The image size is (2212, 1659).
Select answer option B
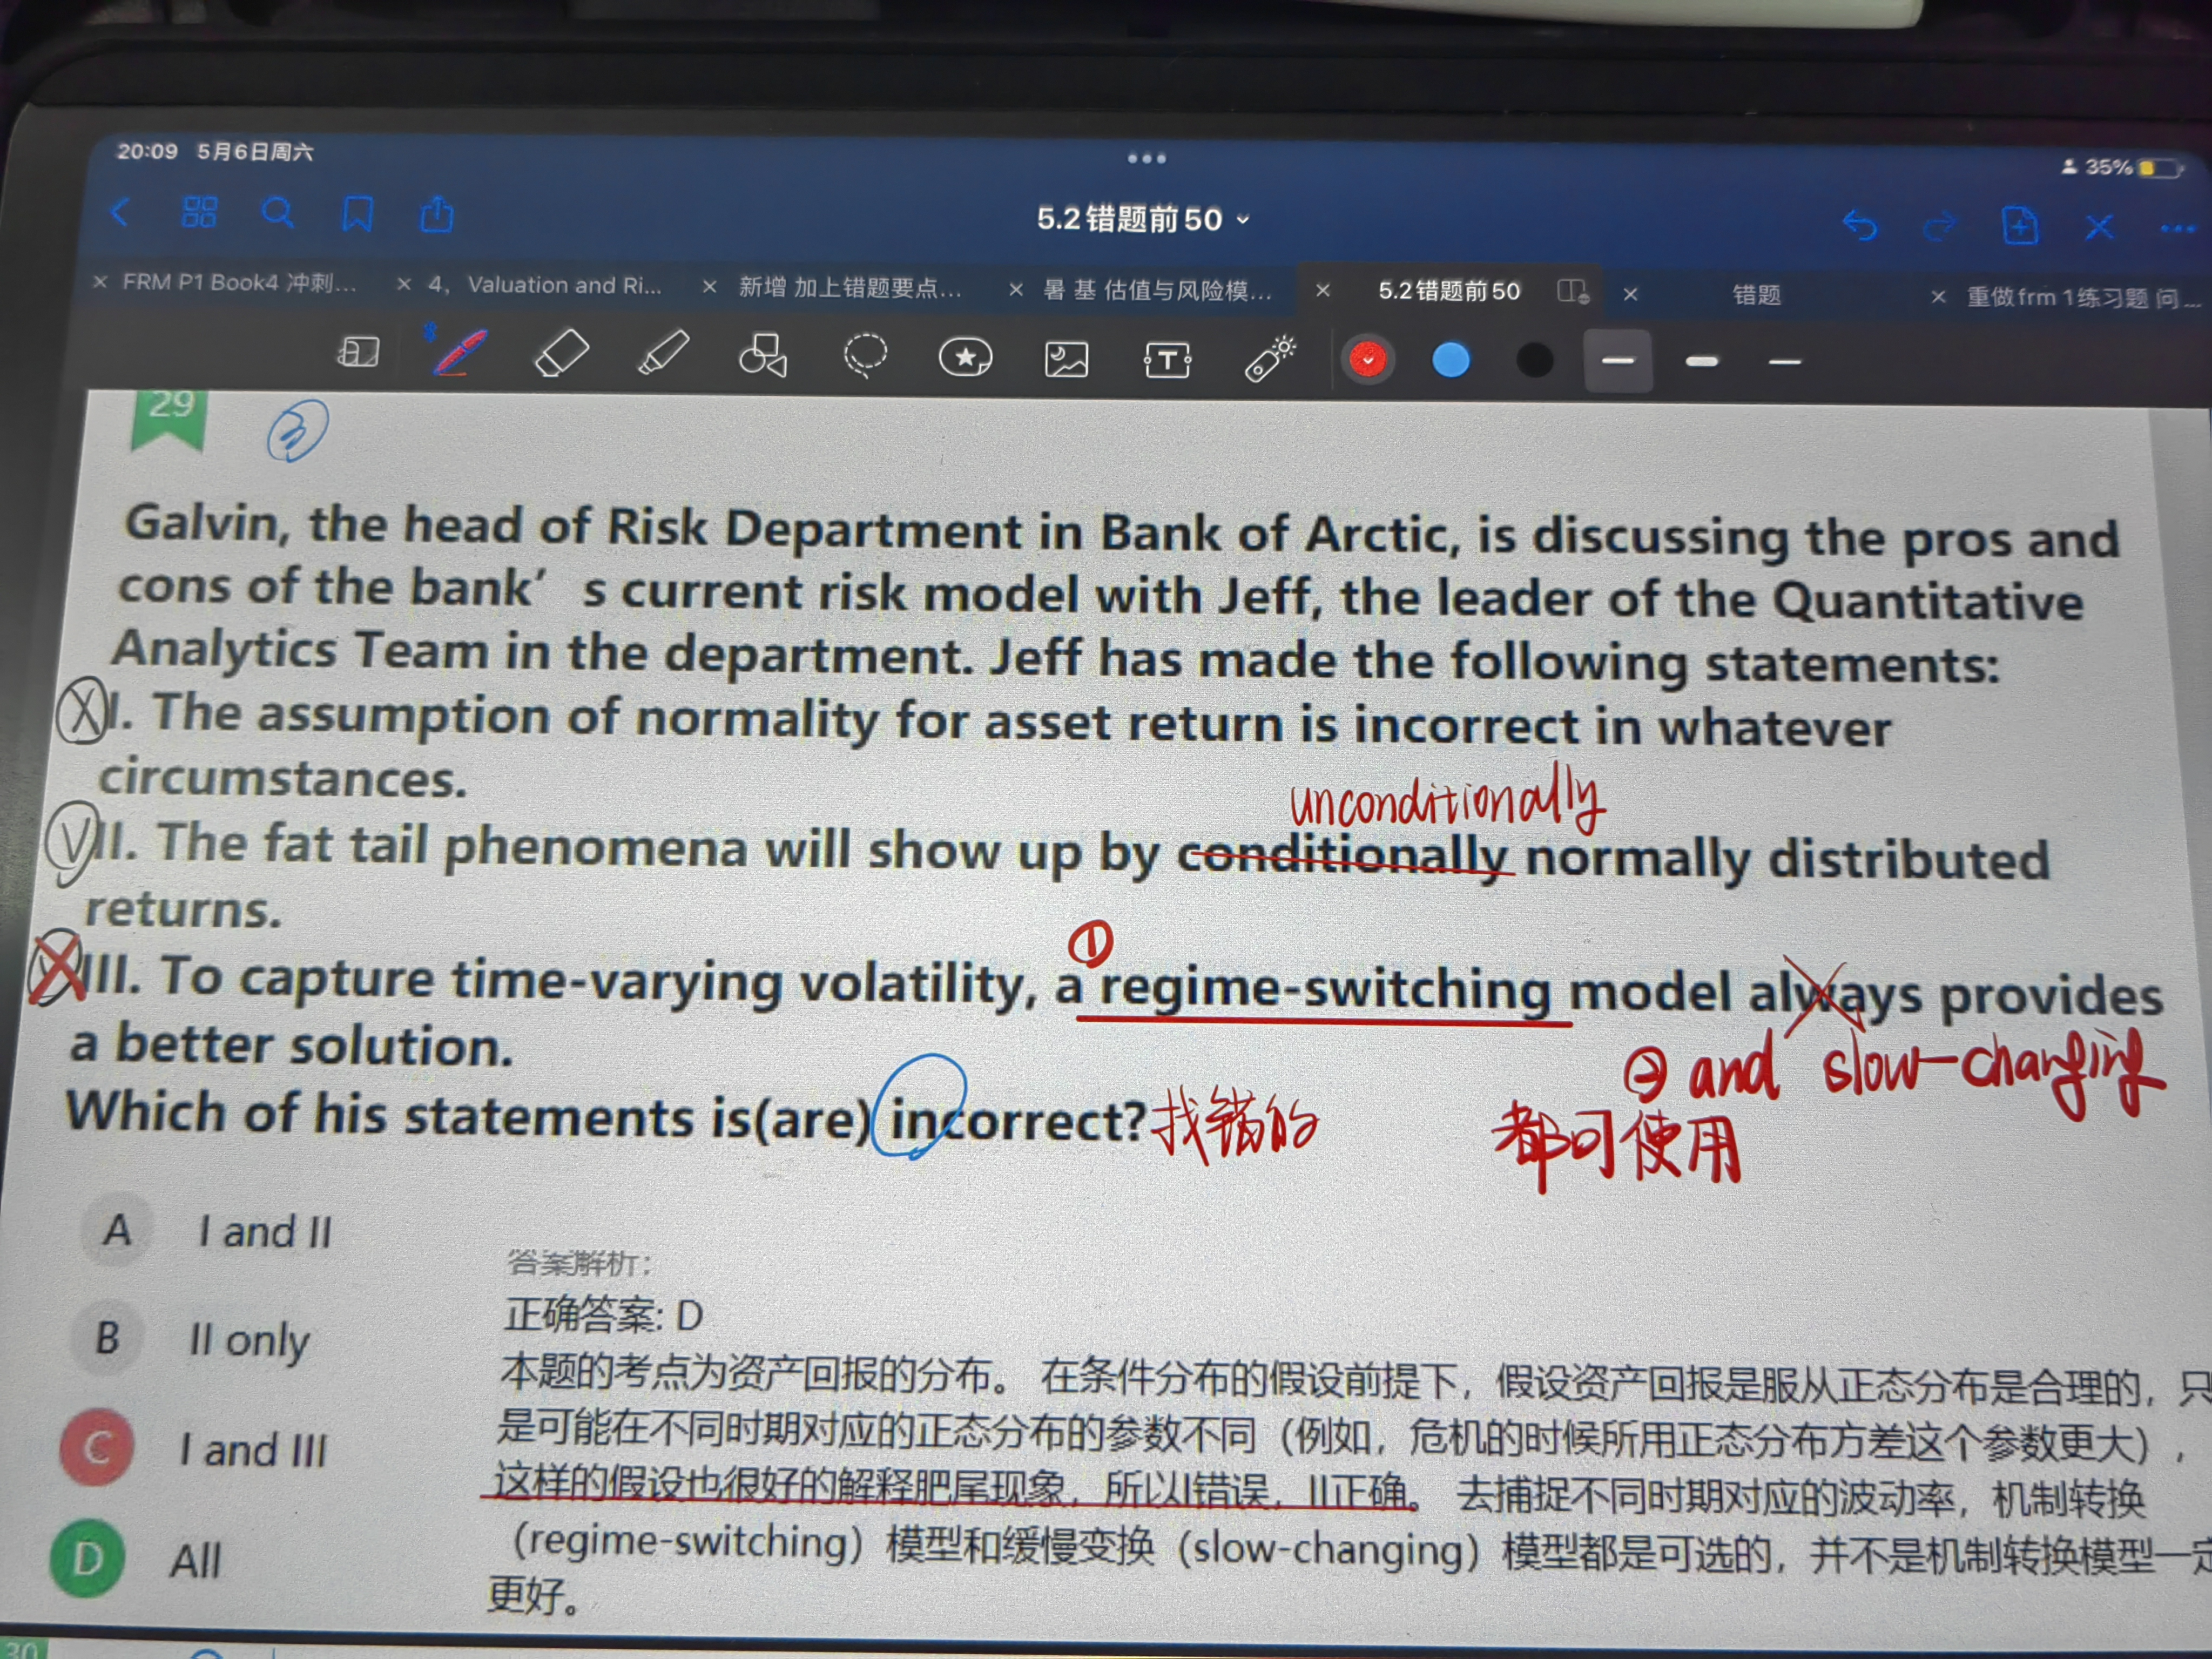(x=107, y=1338)
